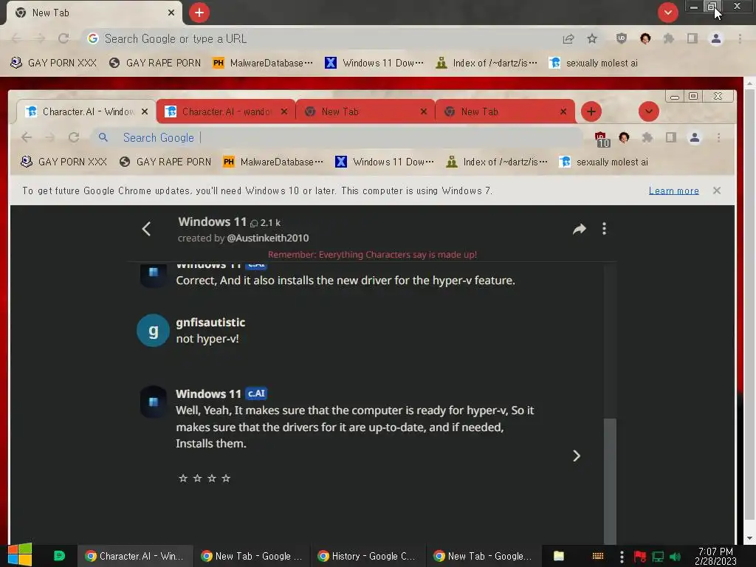756x567 pixels.
Task: Click the 'Search Google or type a URL' address bar
Action: click(323, 38)
